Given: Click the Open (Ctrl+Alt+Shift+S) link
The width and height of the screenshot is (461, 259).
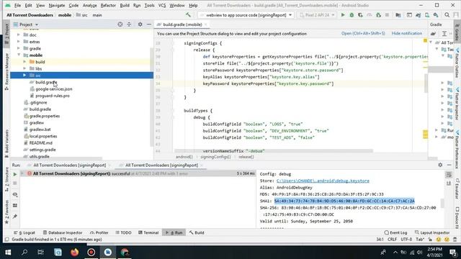Looking at the screenshot, I should pos(363,34).
